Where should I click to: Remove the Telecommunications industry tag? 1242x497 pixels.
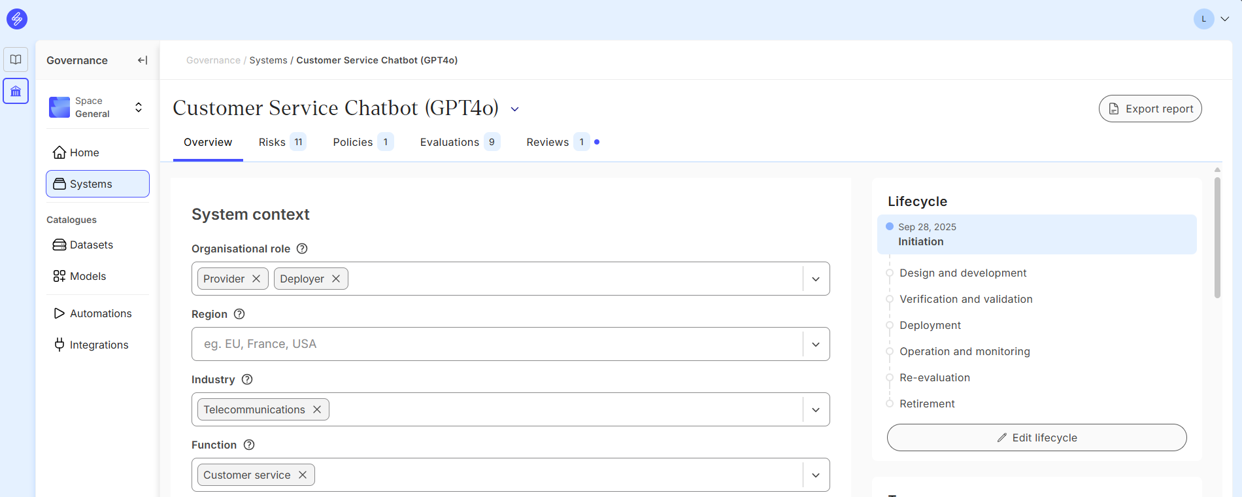[x=317, y=409]
